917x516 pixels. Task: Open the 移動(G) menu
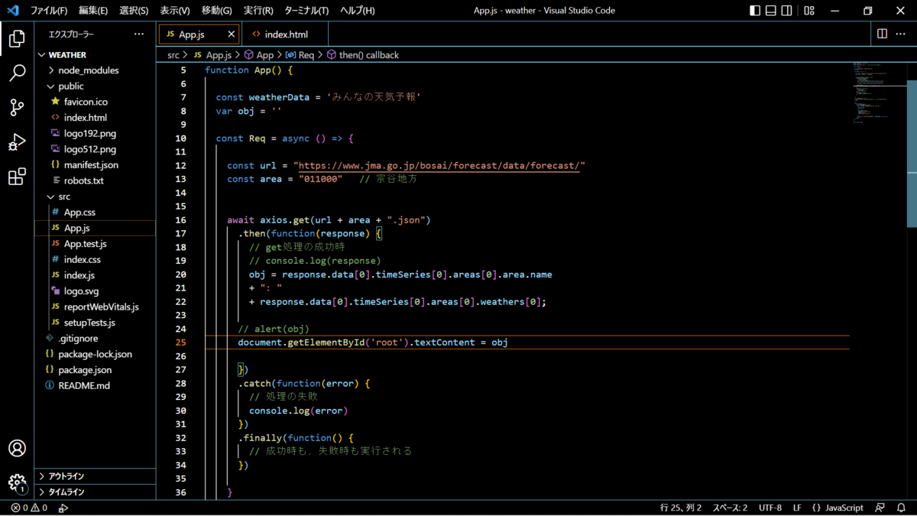click(217, 11)
